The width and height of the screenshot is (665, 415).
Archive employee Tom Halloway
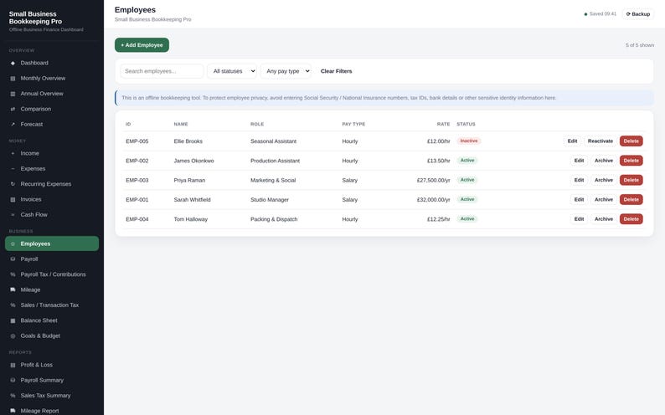pyautogui.click(x=604, y=219)
